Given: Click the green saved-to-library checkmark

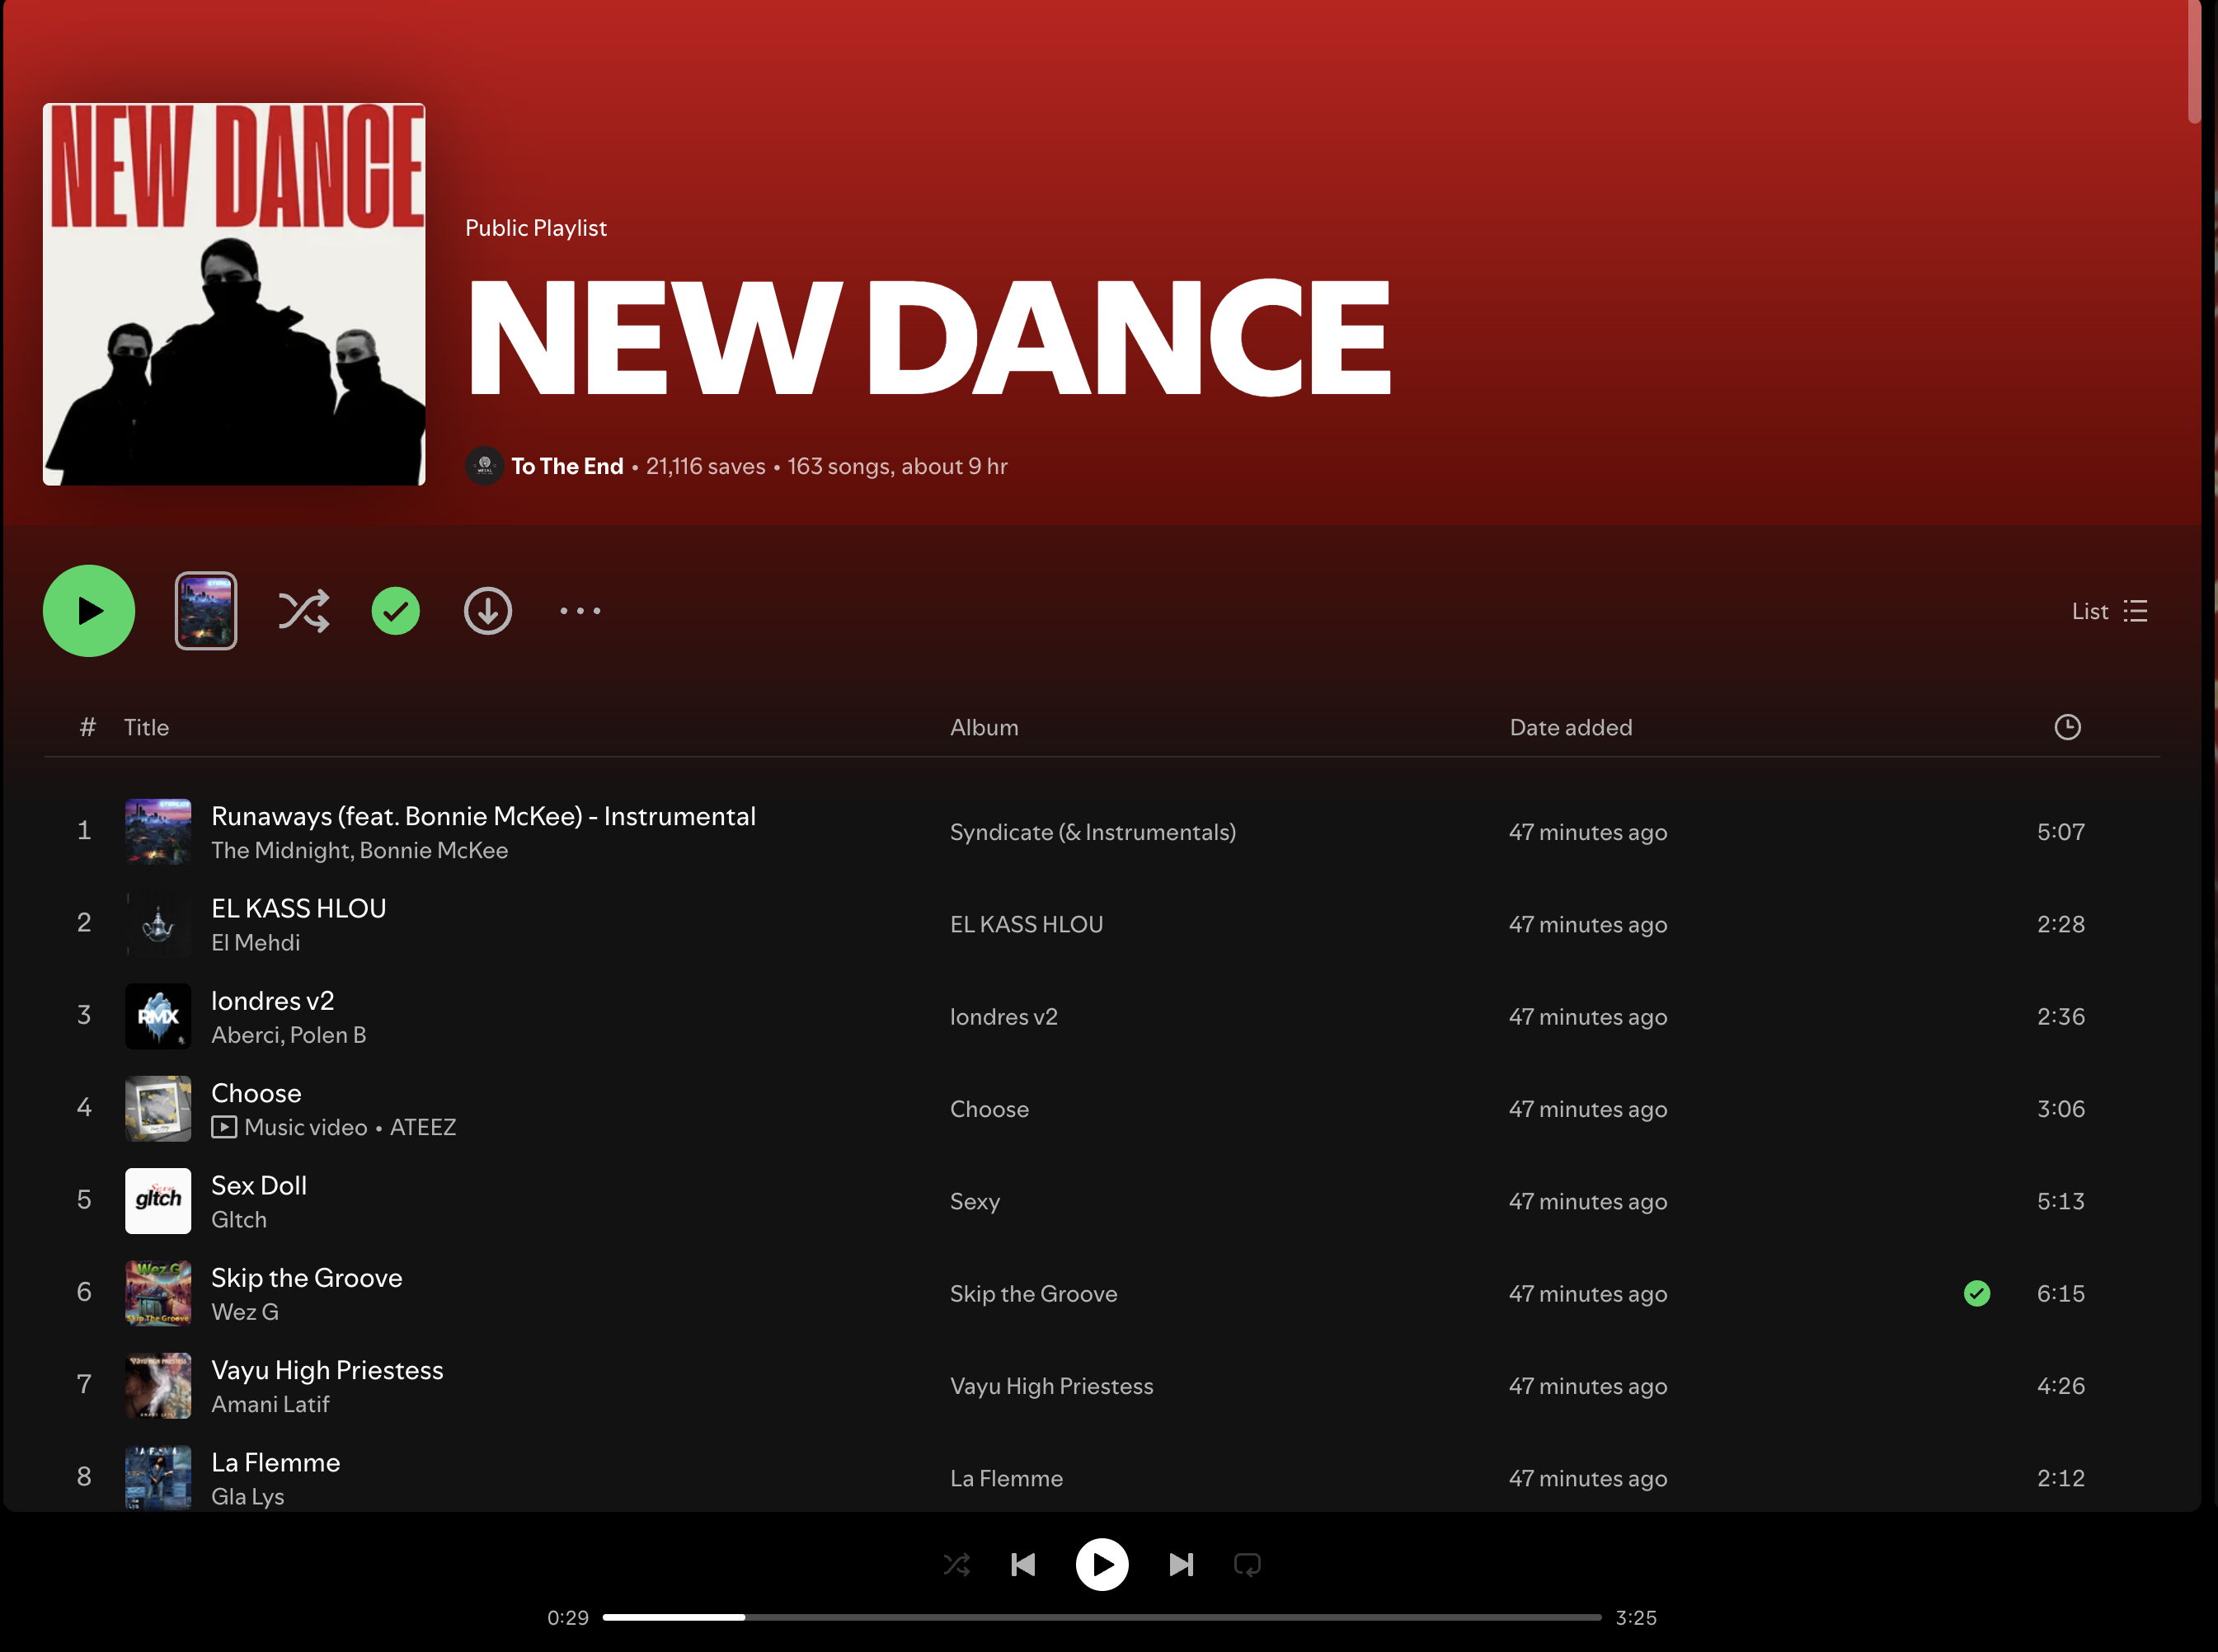Looking at the screenshot, I should pos(396,611).
